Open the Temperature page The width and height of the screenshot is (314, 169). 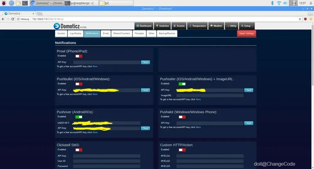coord(198,26)
